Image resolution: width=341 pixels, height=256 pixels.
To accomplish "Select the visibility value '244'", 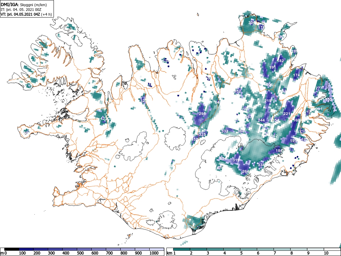I will pos(262,120).
